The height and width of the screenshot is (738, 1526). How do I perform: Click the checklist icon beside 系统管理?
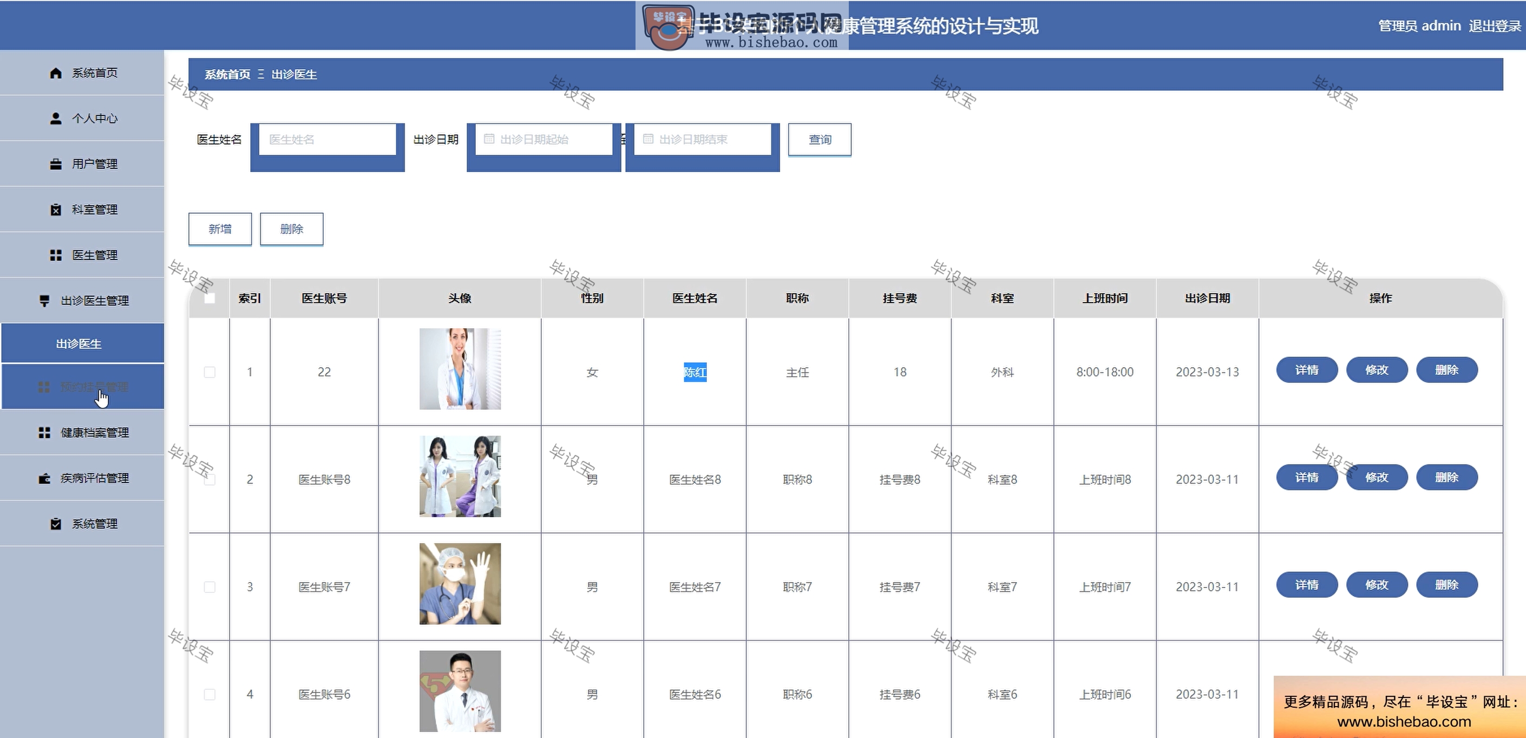coord(56,524)
